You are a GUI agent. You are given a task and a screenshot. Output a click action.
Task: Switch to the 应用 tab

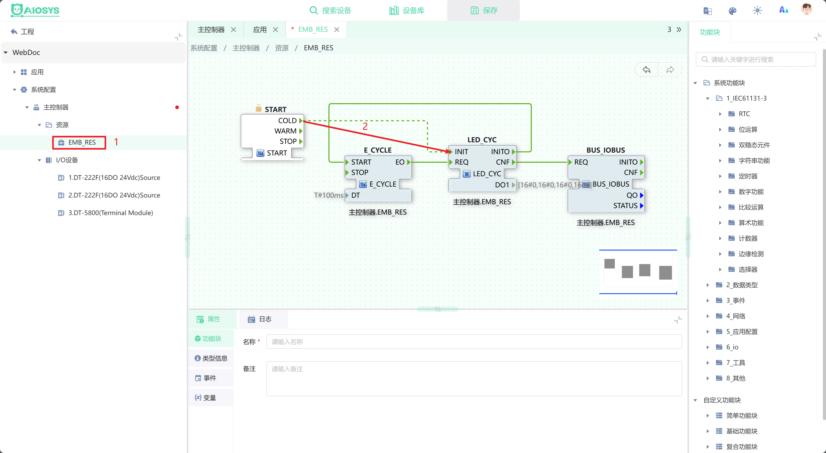click(x=260, y=30)
